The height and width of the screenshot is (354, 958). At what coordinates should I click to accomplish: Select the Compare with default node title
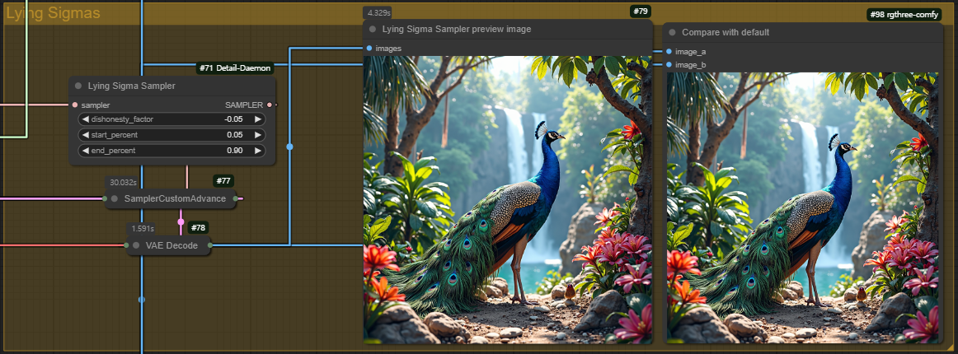(726, 32)
